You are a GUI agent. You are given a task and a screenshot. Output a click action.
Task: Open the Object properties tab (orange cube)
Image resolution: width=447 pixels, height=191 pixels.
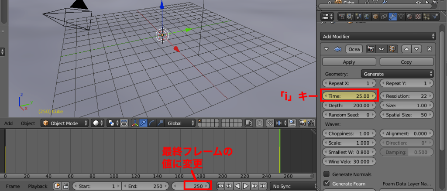(x=376, y=17)
